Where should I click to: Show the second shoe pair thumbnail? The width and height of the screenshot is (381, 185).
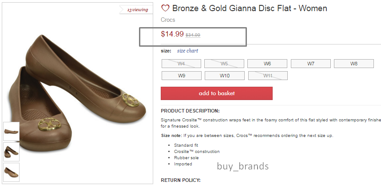(11, 152)
